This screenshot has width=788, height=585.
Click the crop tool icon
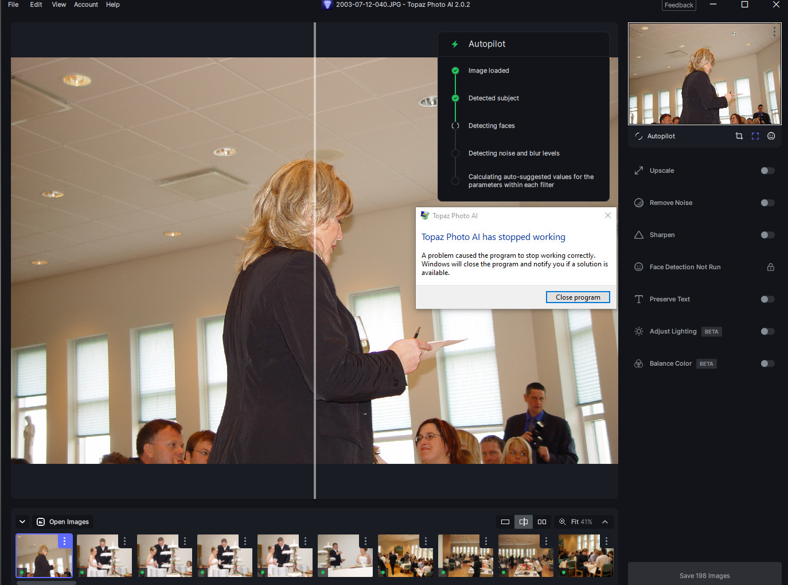739,136
